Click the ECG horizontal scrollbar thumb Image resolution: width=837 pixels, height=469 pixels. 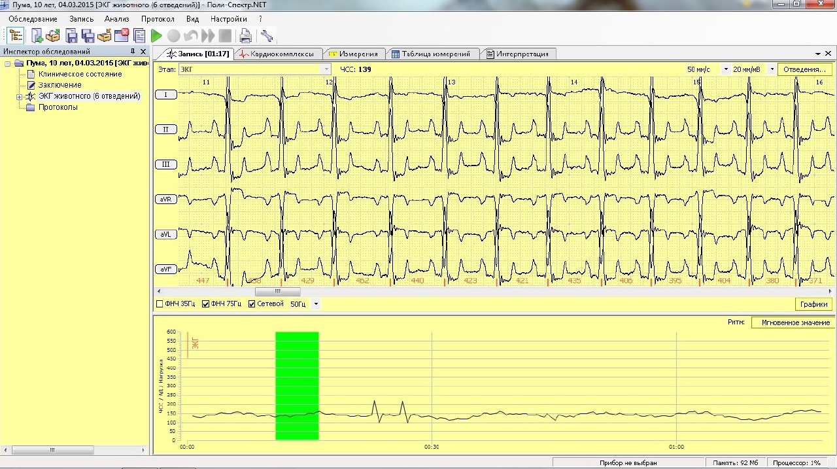(x=277, y=292)
